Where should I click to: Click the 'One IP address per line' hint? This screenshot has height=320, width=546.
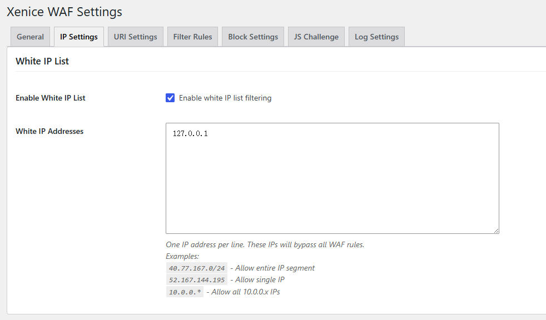(265, 245)
